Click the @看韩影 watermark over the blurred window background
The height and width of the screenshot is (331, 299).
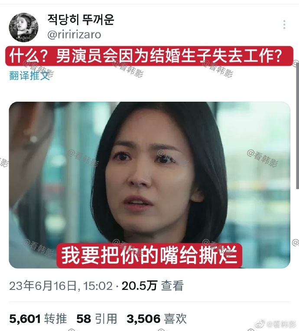pos(262,158)
